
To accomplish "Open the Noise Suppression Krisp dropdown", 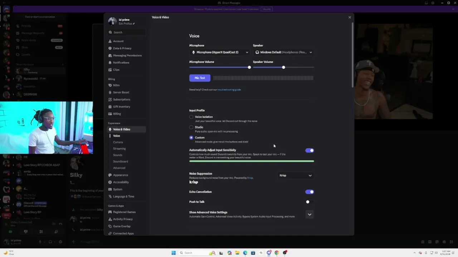I will click(x=296, y=175).
